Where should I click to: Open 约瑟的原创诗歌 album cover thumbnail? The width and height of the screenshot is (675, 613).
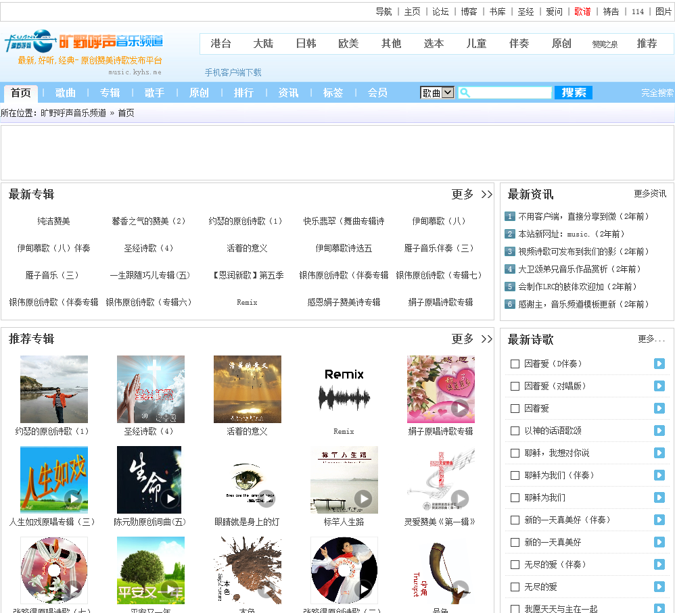tap(54, 389)
